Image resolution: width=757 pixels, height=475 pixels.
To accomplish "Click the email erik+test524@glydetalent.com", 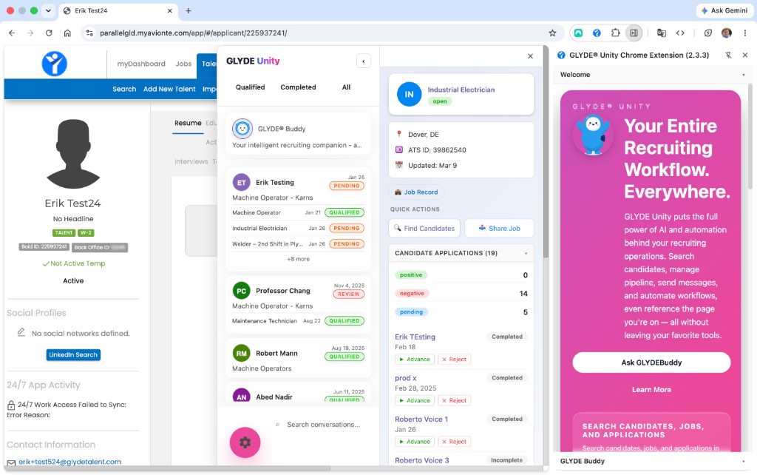I will coord(70,462).
